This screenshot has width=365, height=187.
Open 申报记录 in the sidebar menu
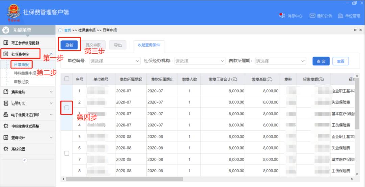[21, 81]
